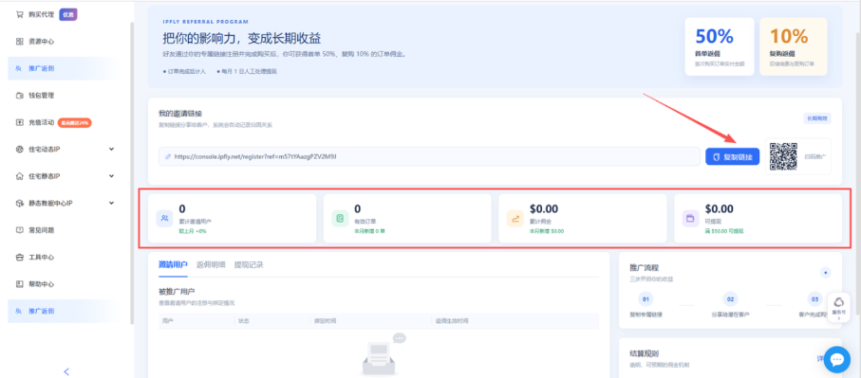861x378 pixels.
Task: Click the globe icon beside 住宅动态IP
Action: [19, 149]
